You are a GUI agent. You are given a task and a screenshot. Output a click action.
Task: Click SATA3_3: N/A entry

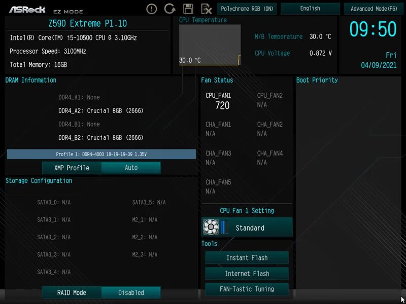[54, 255]
